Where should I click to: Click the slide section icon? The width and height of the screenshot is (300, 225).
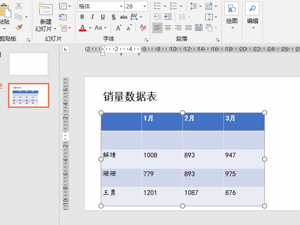63,28
